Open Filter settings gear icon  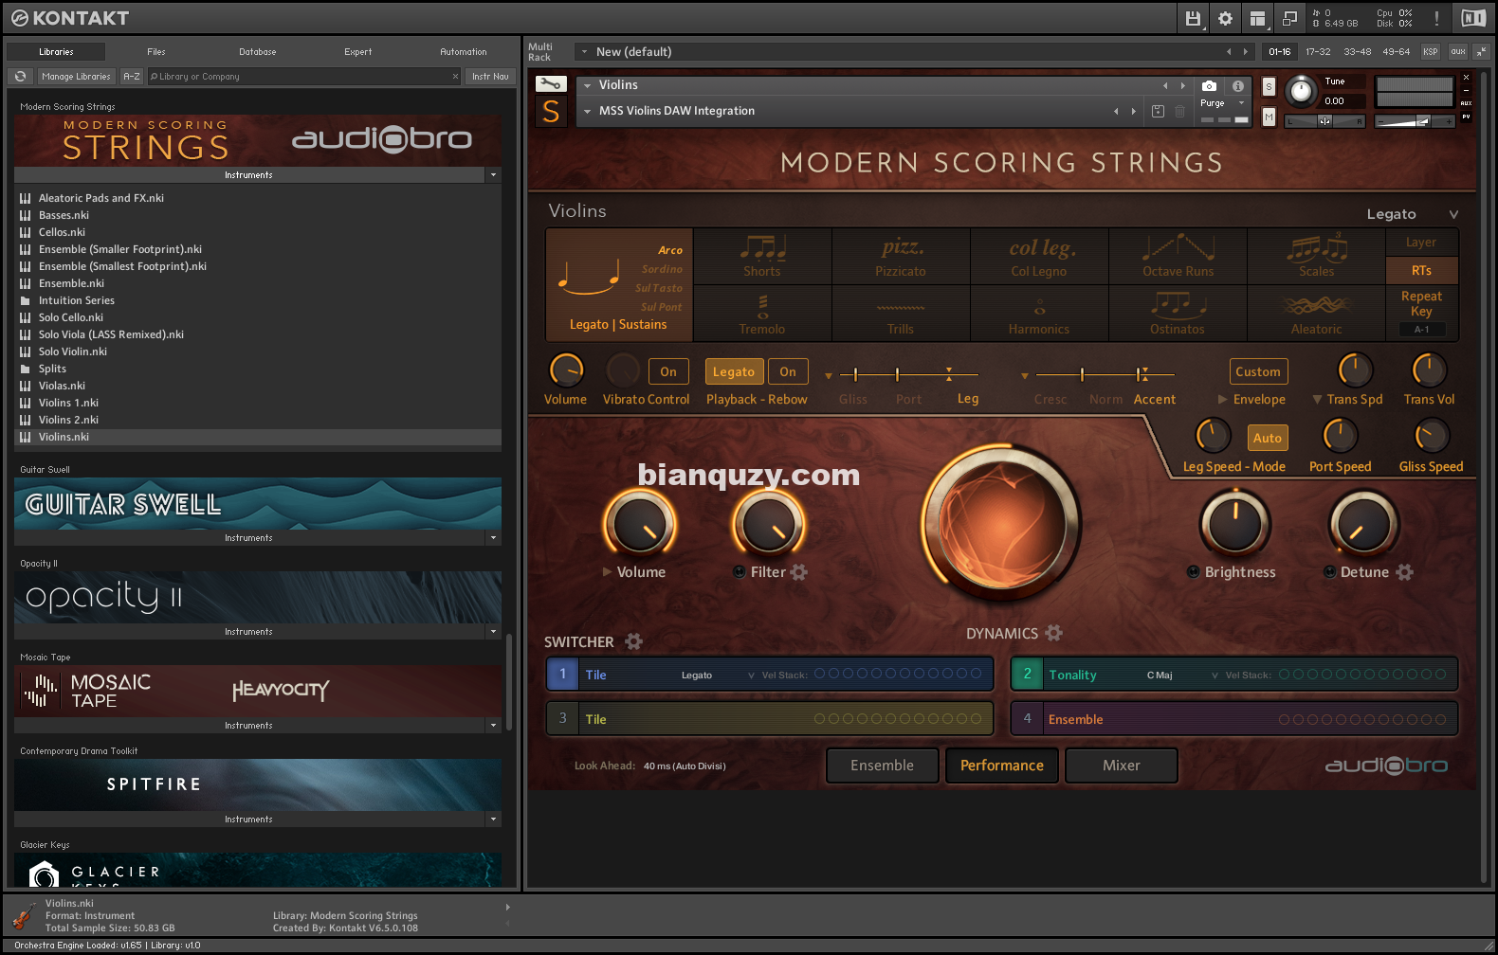tap(799, 572)
